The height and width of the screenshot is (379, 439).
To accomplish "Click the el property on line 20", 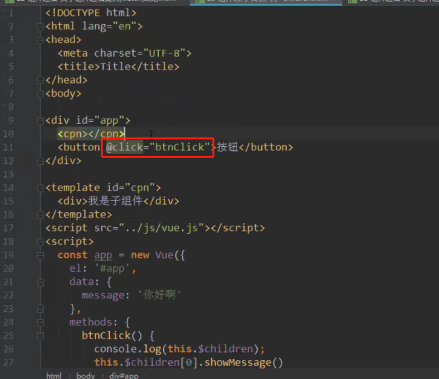I will (x=76, y=269).
